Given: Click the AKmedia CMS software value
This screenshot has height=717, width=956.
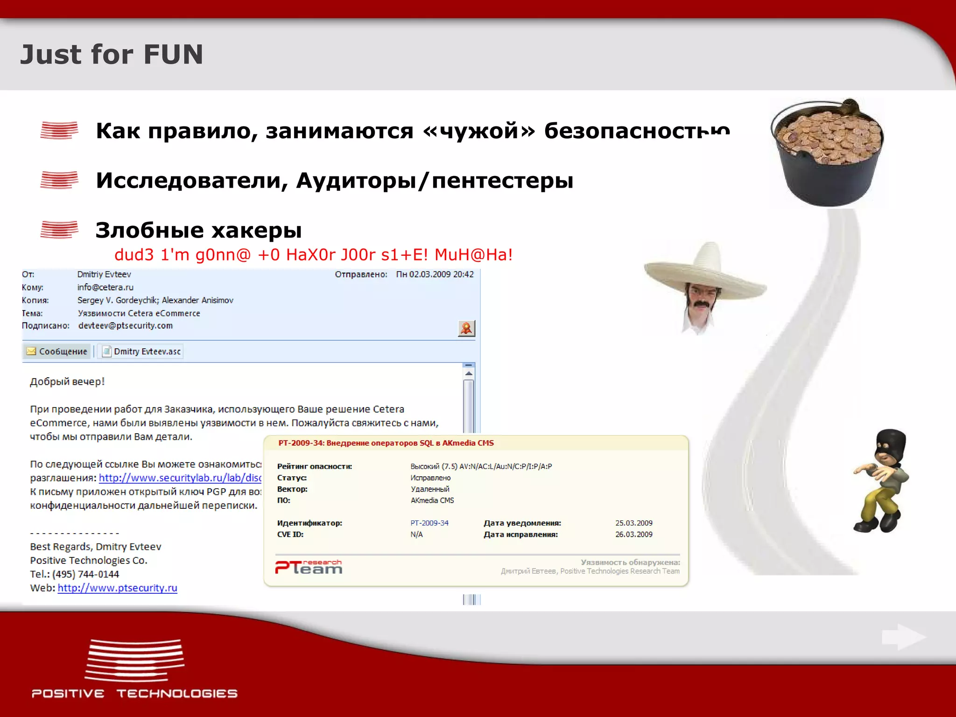Looking at the screenshot, I should point(432,500).
